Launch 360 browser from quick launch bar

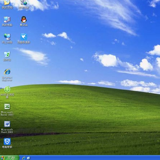coord(29,158)
